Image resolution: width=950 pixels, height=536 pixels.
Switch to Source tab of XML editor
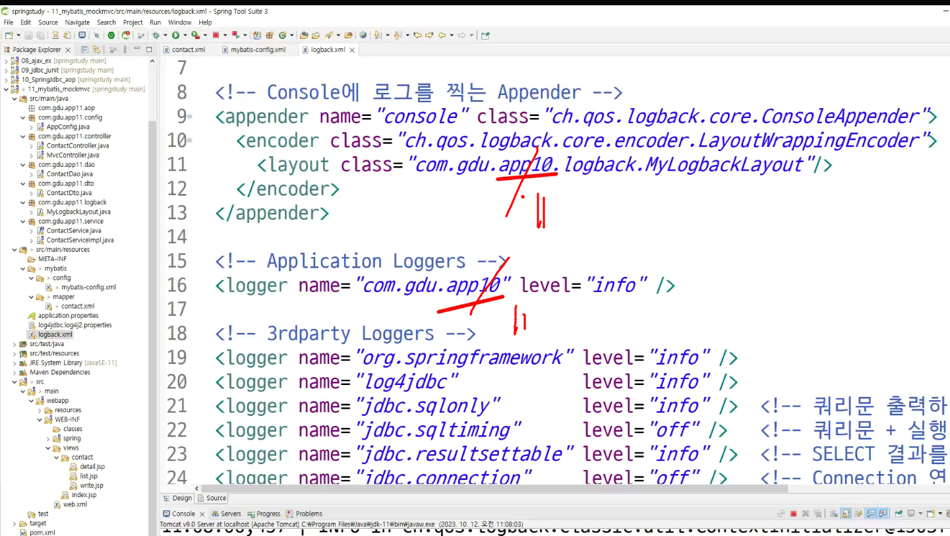pos(212,498)
